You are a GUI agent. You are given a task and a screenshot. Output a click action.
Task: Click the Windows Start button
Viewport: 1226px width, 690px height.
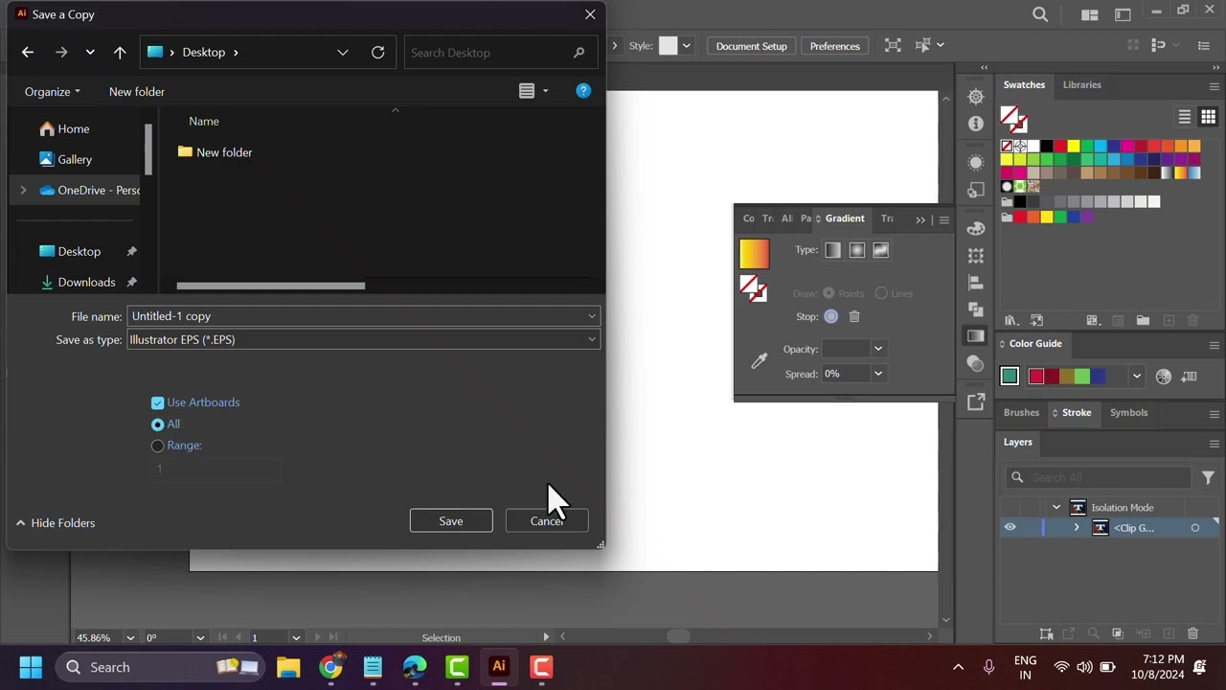tap(31, 667)
